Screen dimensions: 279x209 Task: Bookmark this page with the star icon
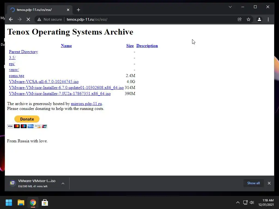pos(248,19)
